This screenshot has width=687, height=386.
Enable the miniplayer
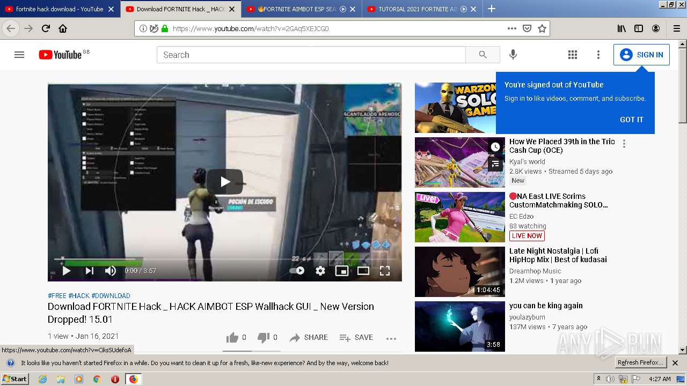tap(342, 271)
